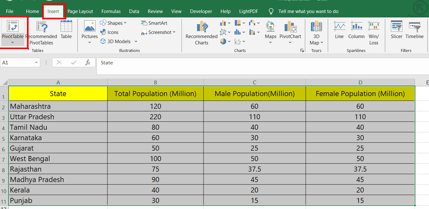The image size is (429, 209).
Task: Open the Maps chart icon
Action: click(x=270, y=27)
